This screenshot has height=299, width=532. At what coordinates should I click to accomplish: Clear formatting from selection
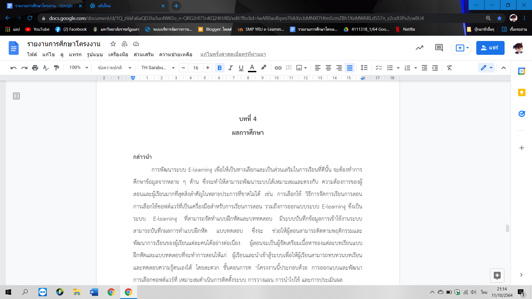[x=449, y=68]
